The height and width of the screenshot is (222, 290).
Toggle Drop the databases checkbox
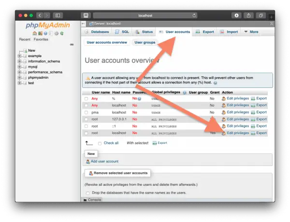87,193
